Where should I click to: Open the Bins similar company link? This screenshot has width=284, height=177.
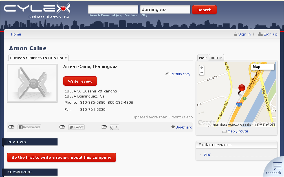coord(207,154)
